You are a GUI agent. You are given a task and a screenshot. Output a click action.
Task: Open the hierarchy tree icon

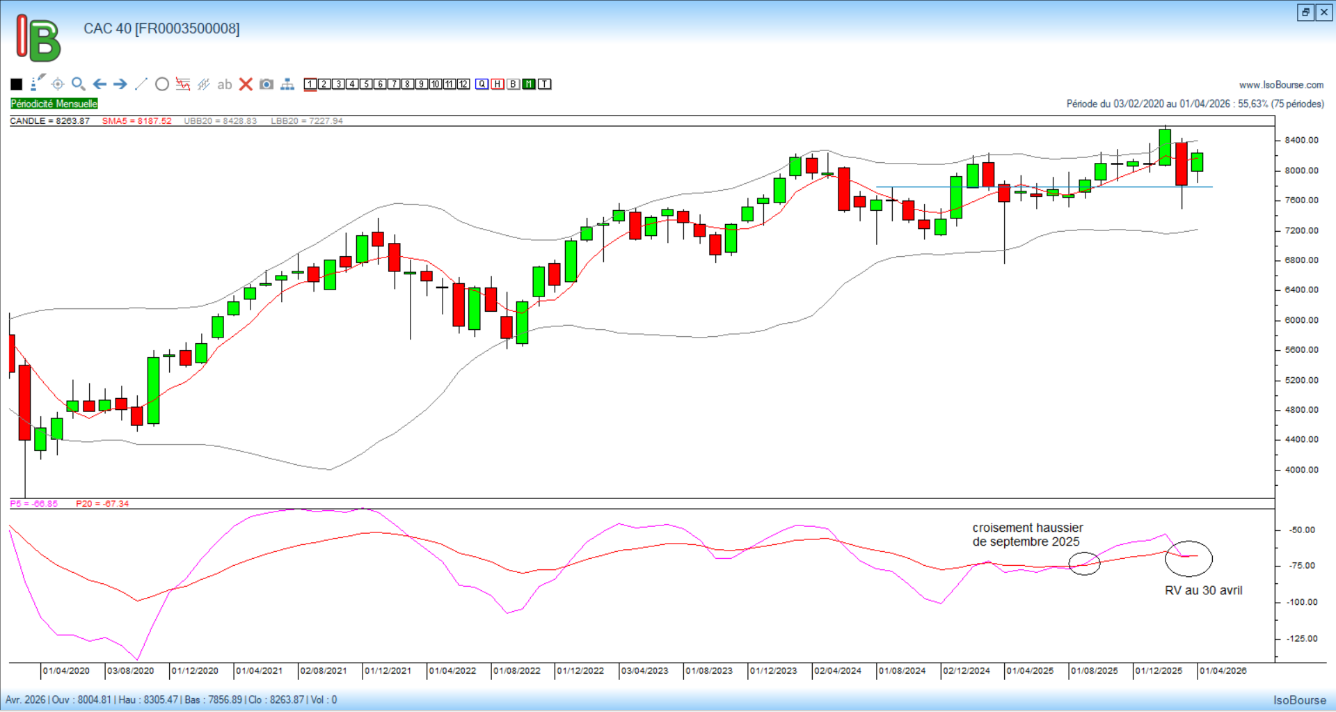287,84
